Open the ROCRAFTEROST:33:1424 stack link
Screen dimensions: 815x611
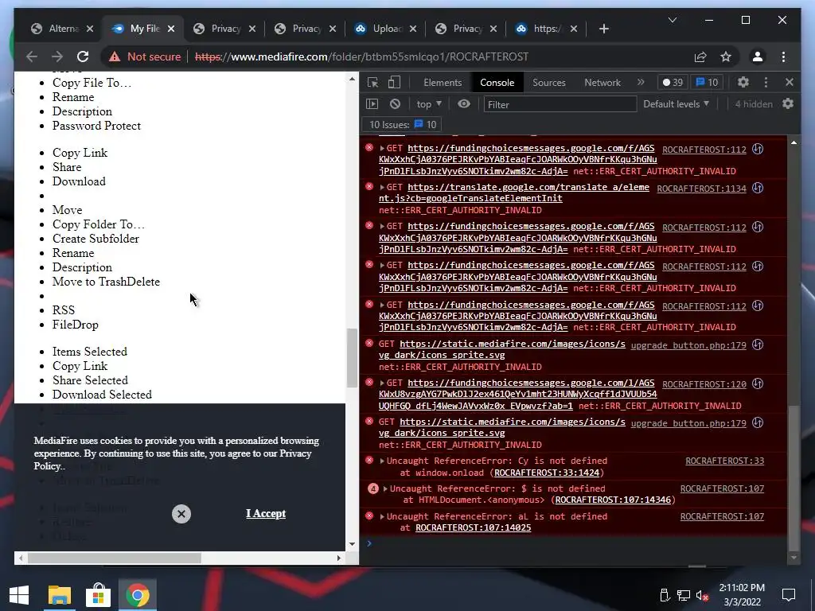pyautogui.click(x=547, y=473)
